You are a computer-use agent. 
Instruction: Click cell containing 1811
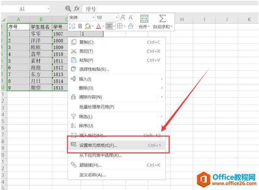[60, 61]
